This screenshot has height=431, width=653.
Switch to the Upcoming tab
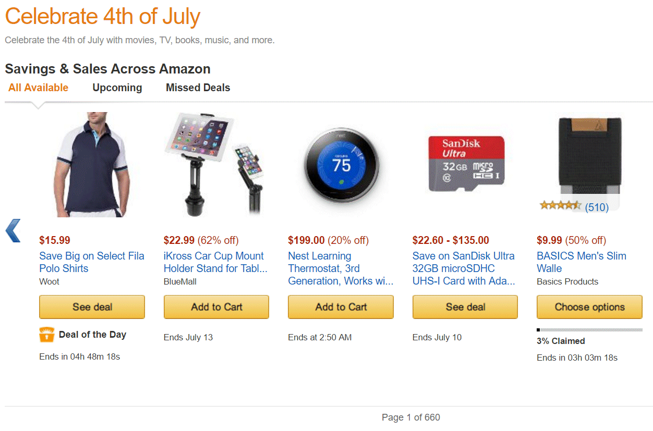[x=117, y=88]
